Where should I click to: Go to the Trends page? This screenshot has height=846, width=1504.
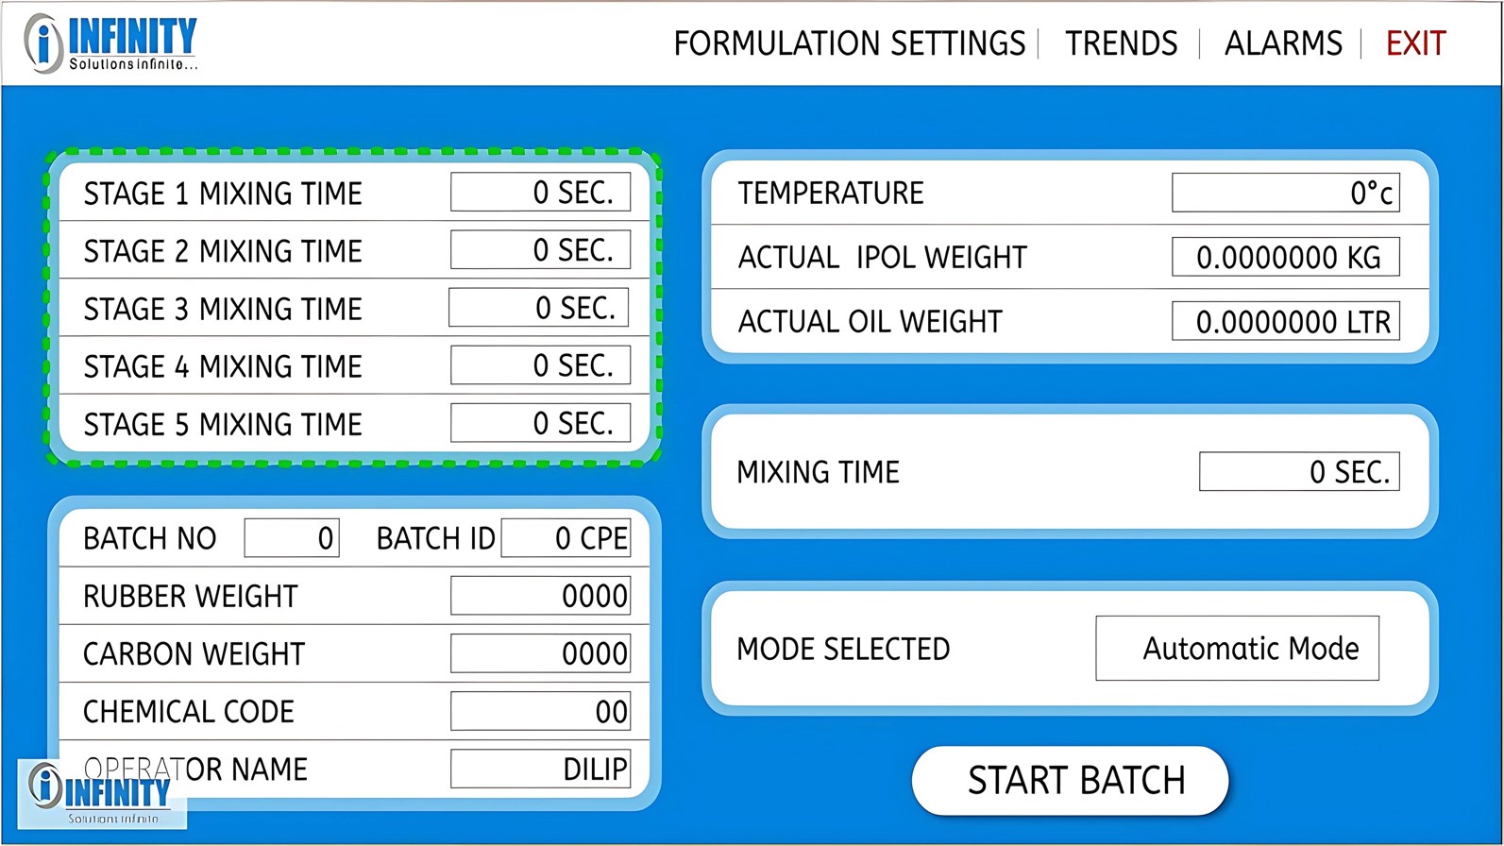tap(1121, 43)
